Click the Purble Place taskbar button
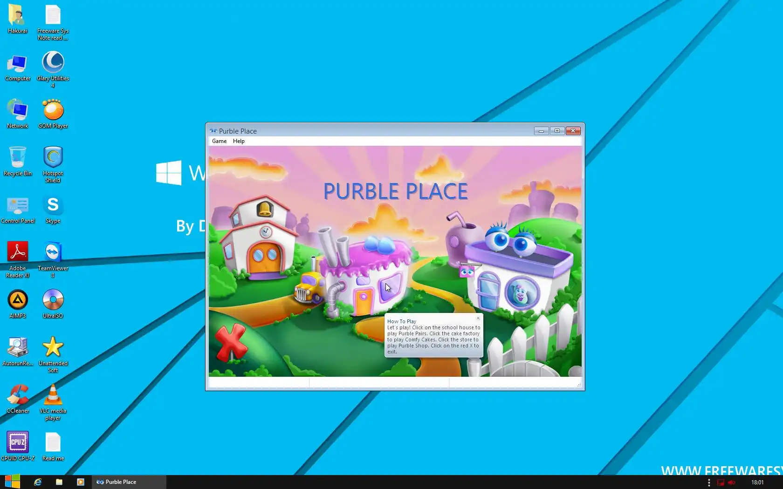This screenshot has height=489, width=783. pos(129,482)
